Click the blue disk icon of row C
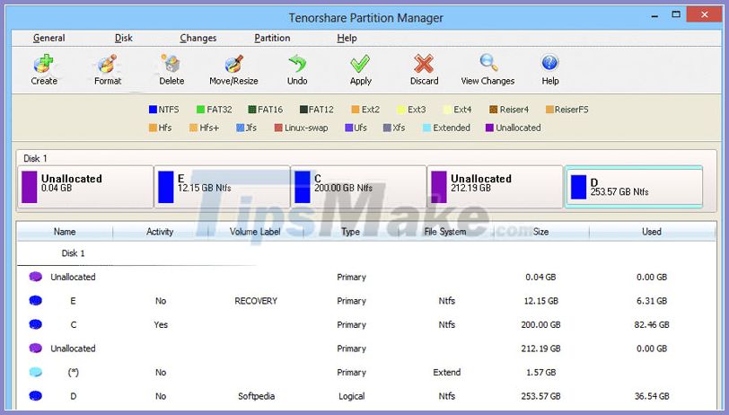Viewport: 729px width, 415px height. pos(35,324)
